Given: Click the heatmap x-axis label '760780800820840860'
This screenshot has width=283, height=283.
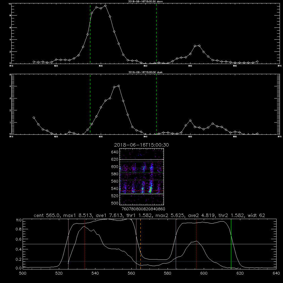Looking at the screenshot, I should coord(143,209).
